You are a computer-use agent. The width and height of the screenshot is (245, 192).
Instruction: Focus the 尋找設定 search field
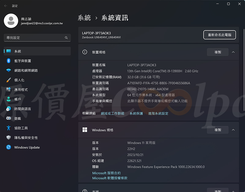(x=37, y=38)
